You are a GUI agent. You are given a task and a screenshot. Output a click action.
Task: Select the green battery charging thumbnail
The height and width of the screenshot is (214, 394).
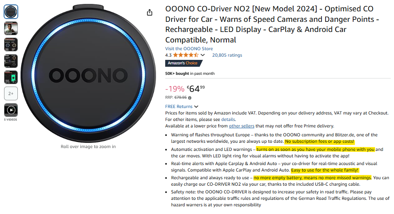pyautogui.click(x=11, y=77)
